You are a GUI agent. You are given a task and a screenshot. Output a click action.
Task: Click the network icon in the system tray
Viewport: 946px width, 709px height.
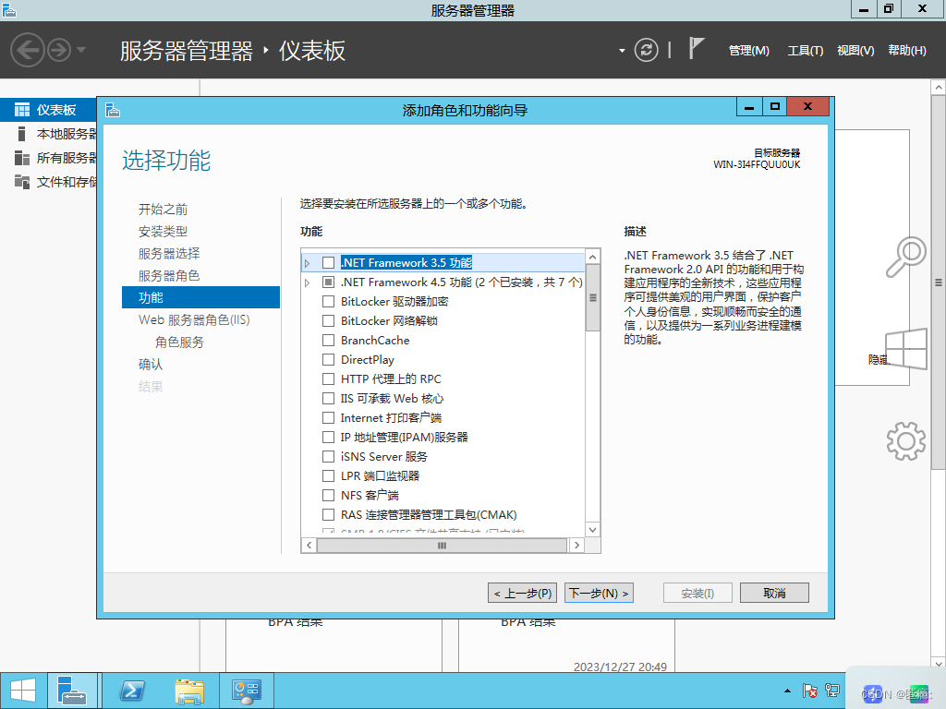tap(832, 691)
